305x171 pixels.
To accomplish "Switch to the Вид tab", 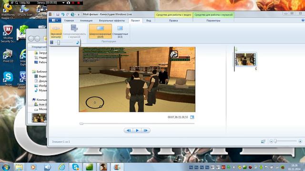I will pos(149,20).
